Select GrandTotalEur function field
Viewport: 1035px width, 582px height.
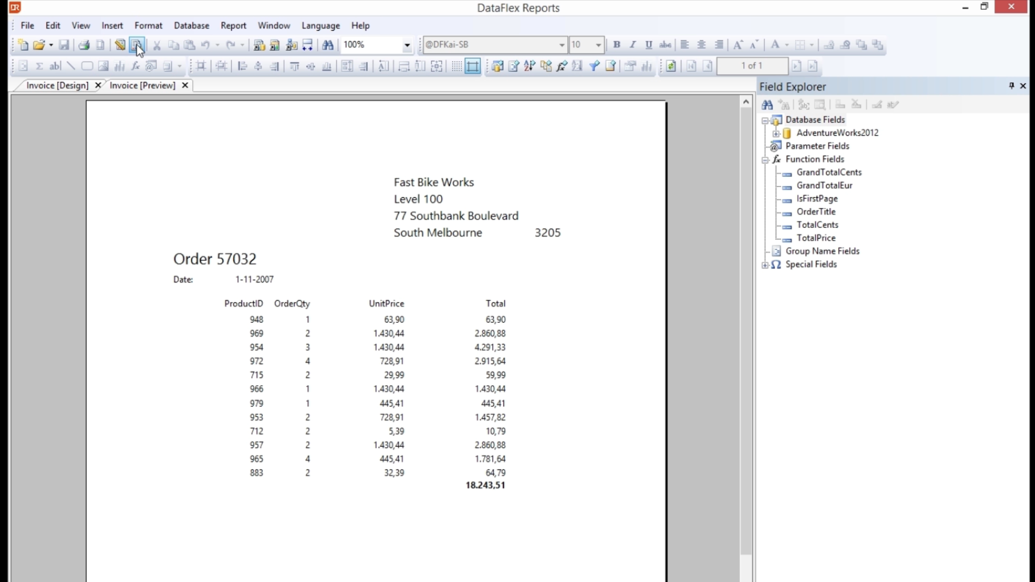pyautogui.click(x=824, y=185)
